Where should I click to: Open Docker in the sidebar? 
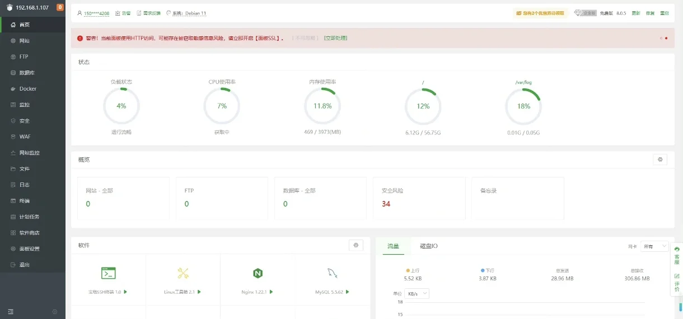pyautogui.click(x=32, y=88)
